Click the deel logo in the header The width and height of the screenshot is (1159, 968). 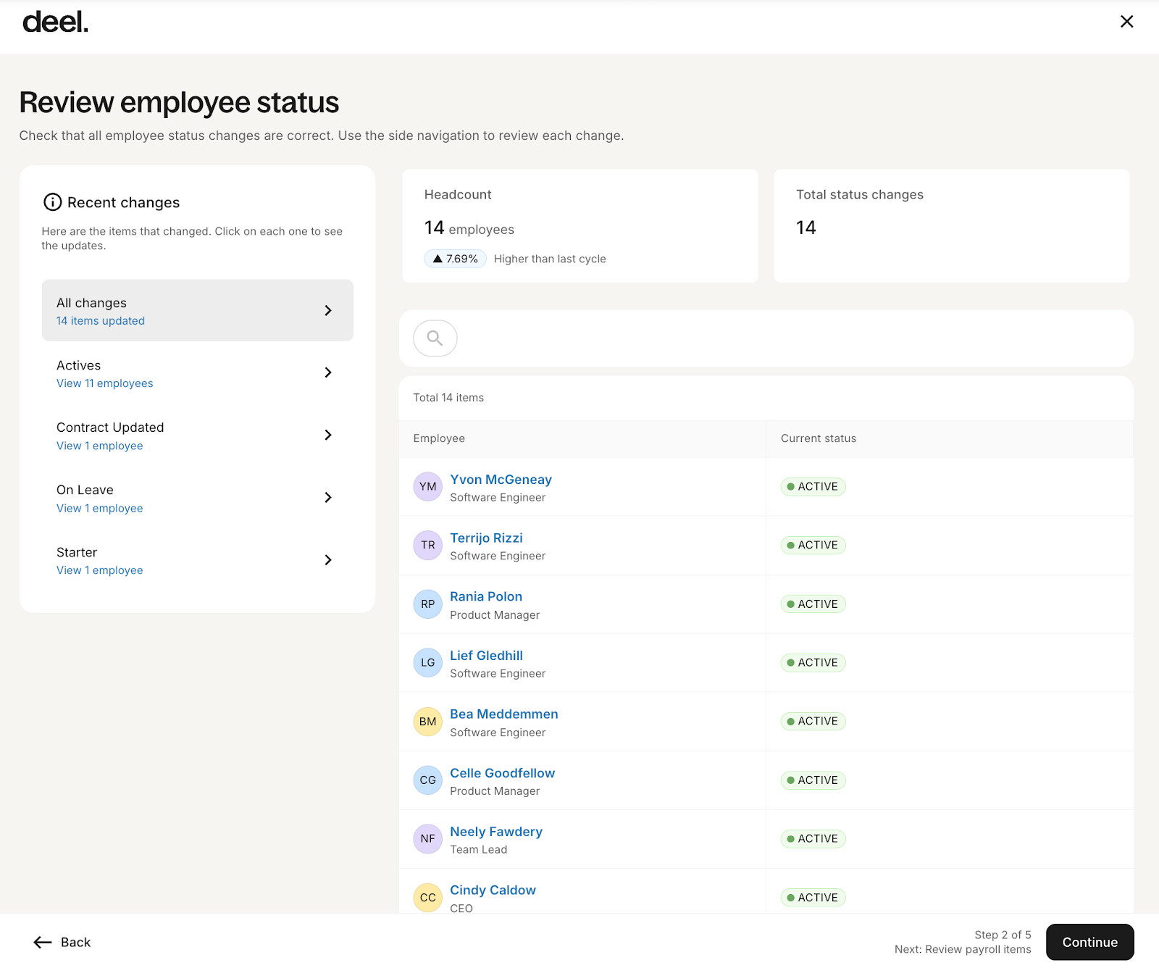point(54,22)
